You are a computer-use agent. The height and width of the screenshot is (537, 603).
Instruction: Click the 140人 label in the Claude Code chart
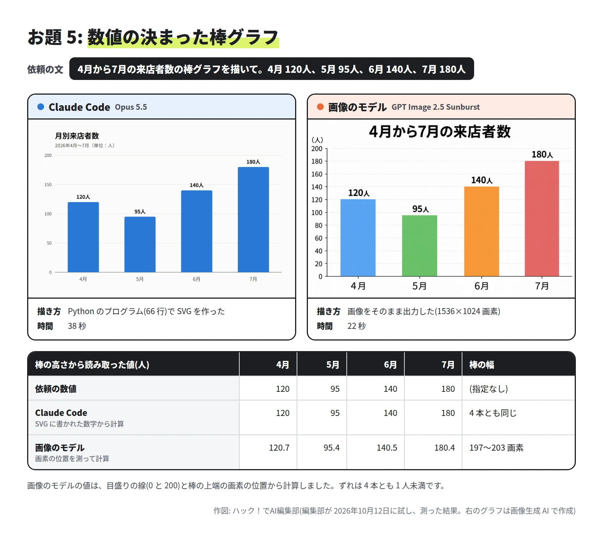pyautogui.click(x=196, y=185)
